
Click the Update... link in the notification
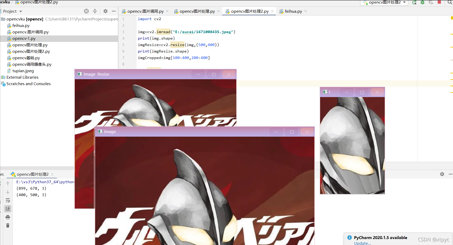[x=362, y=243]
